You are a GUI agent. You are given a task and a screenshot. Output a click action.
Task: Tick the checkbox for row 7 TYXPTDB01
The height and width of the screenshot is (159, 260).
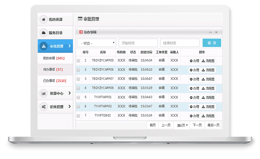tap(79, 116)
